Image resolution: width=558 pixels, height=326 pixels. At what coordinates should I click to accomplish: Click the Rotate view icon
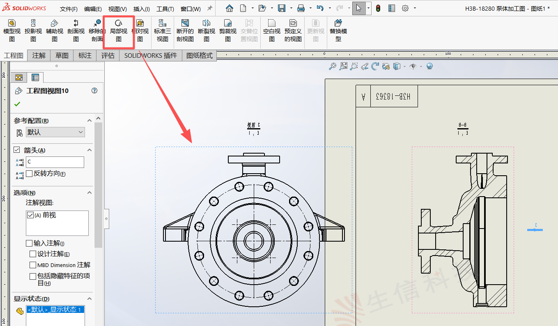coord(375,66)
